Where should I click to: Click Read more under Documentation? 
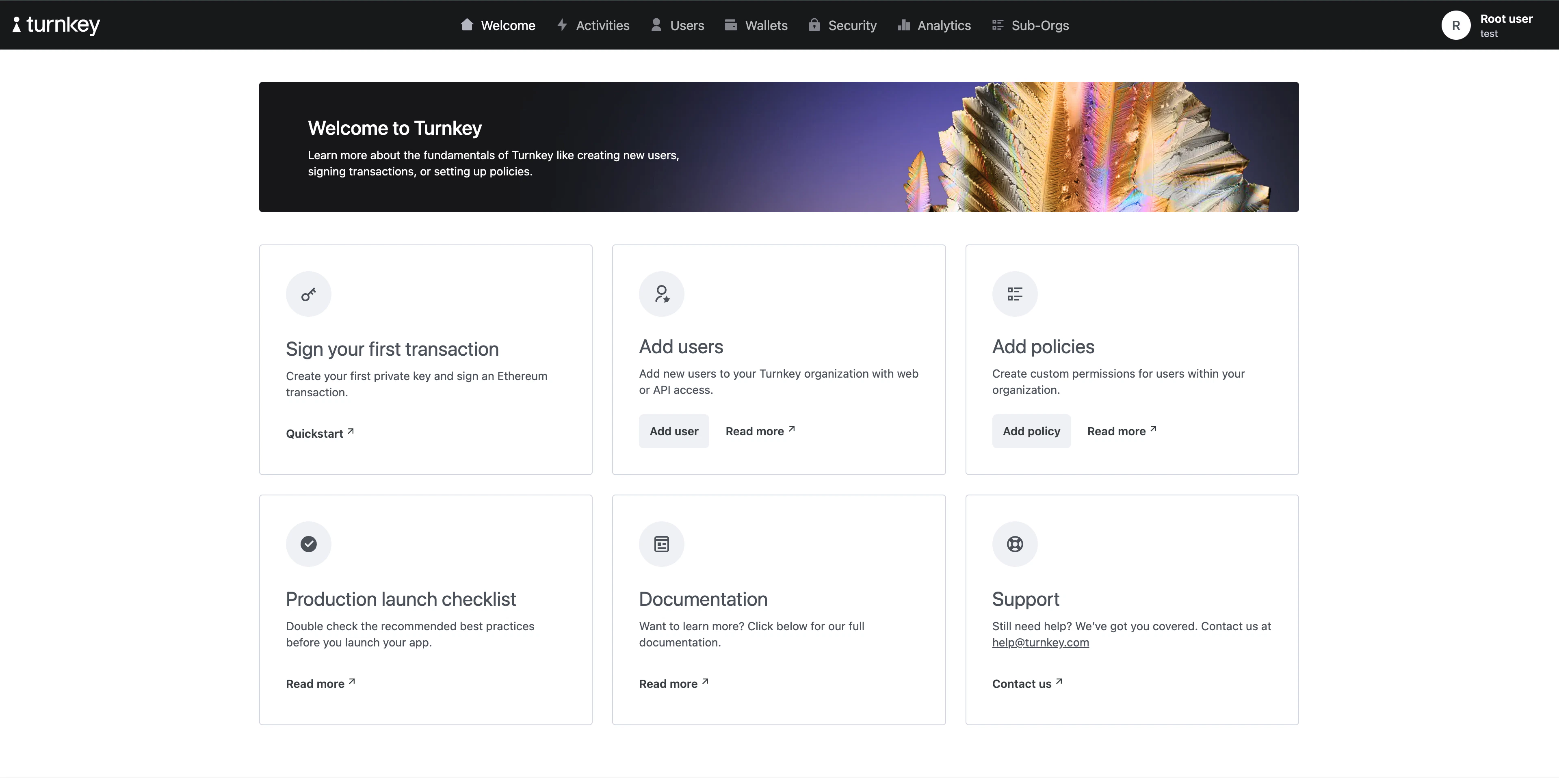click(669, 684)
